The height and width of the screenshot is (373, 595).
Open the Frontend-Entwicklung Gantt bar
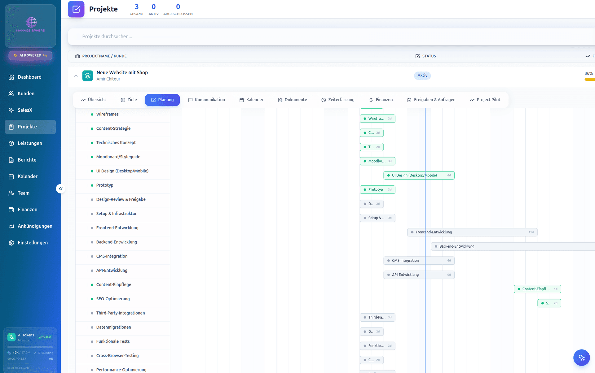pyautogui.click(x=472, y=232)
